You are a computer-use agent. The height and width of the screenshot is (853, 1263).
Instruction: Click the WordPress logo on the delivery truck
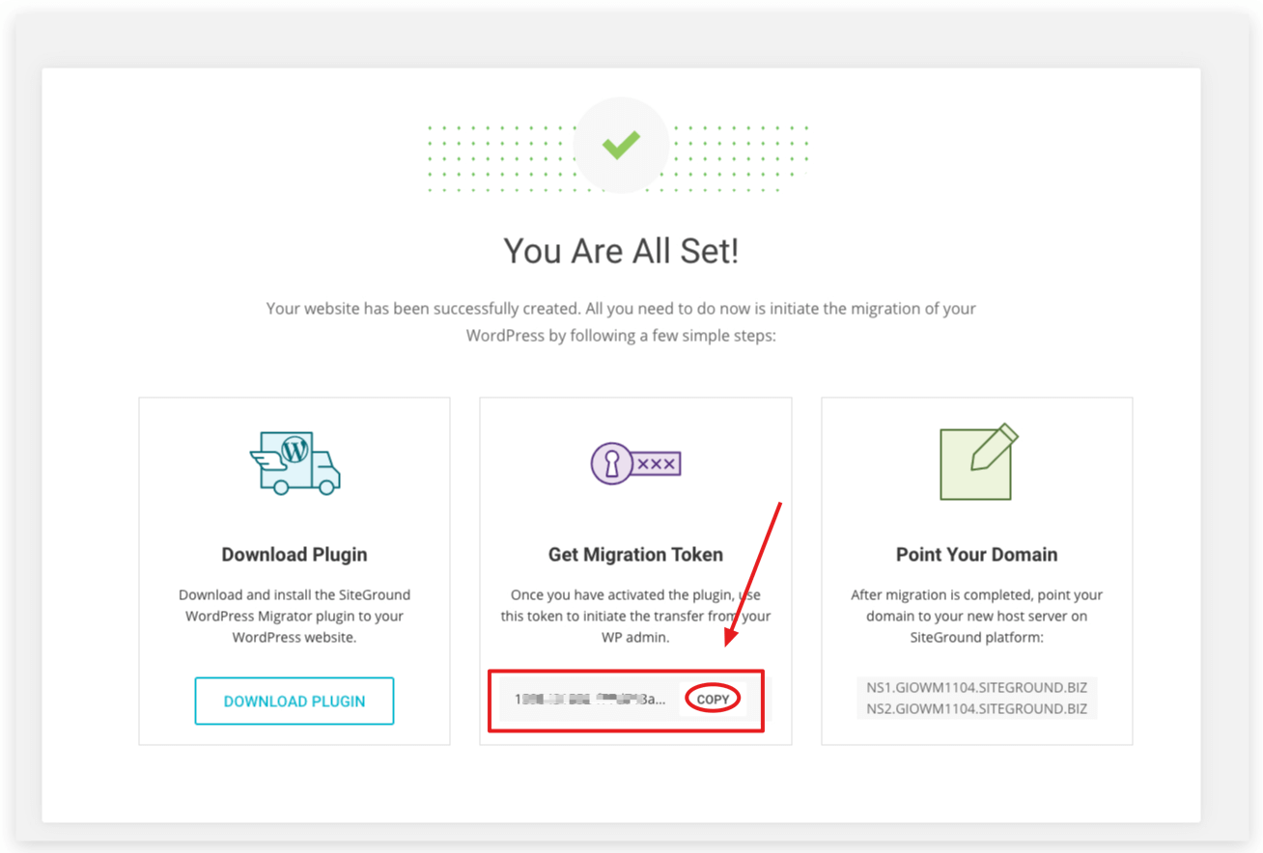pyautogui.click(x=295, y=450)
